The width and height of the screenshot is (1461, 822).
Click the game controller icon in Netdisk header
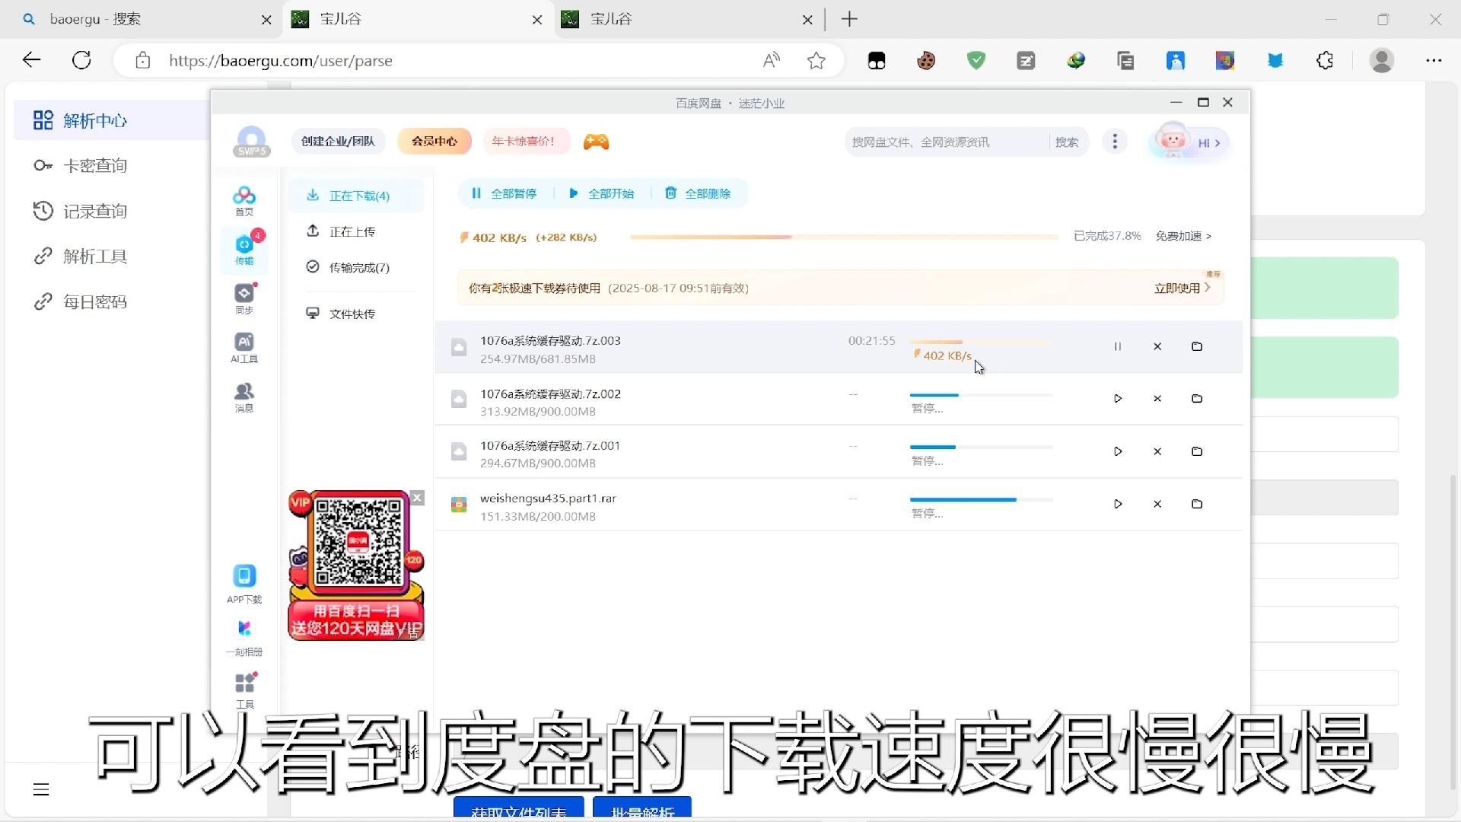click(x=596, y=142)
